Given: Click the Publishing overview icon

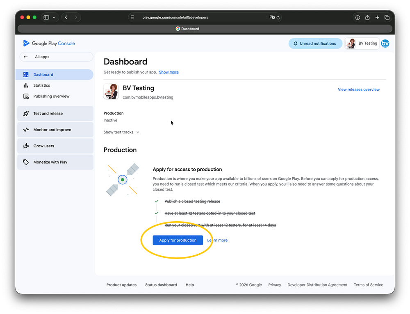Looking at the screenshot, I should coord(26,96).
